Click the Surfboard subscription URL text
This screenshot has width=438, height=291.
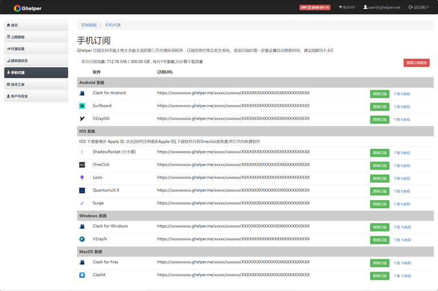coord(233,106)
